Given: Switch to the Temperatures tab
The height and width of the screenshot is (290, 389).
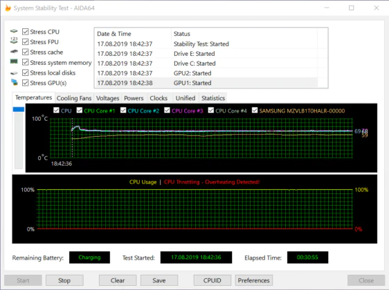Looking at the screenshot, I should (x=33, y=98).
